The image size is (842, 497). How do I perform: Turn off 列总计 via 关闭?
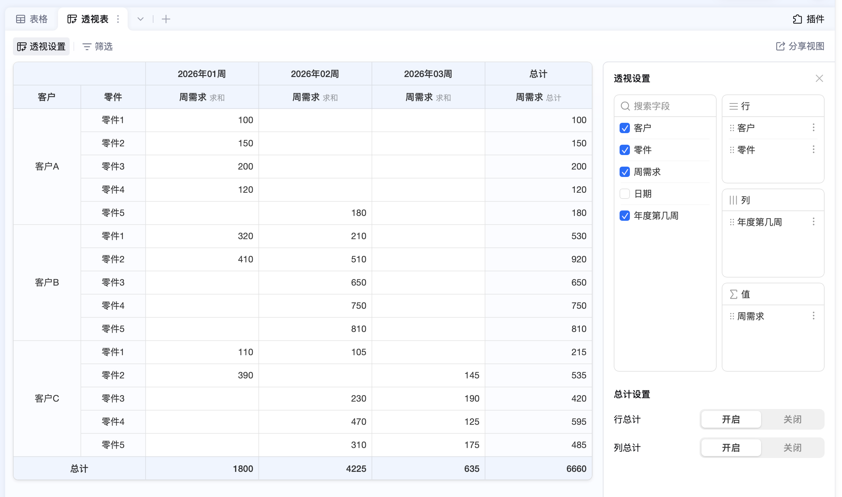[x=792, y=448]
